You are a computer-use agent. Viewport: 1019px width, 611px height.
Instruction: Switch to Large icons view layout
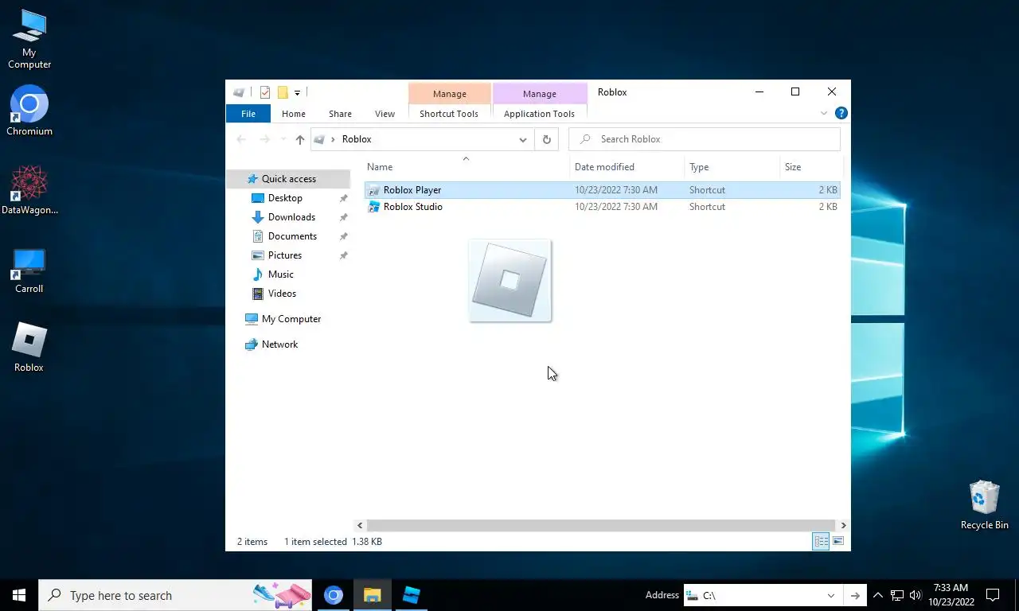[837, 542]
